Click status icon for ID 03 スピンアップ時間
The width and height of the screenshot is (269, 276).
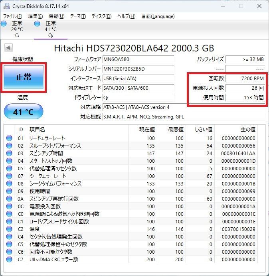tap(9, 153)
